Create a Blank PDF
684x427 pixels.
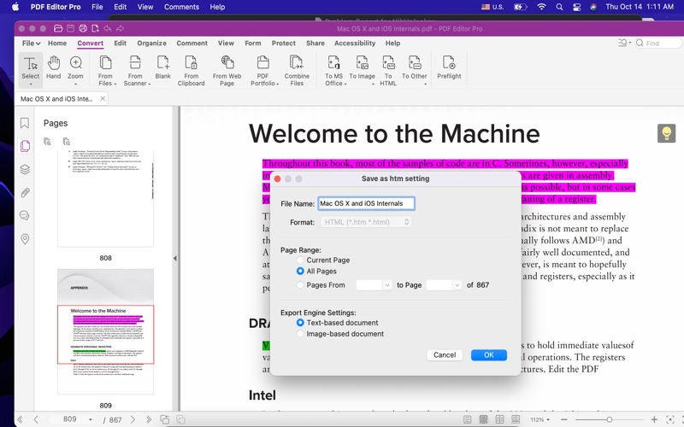point(162,68)
